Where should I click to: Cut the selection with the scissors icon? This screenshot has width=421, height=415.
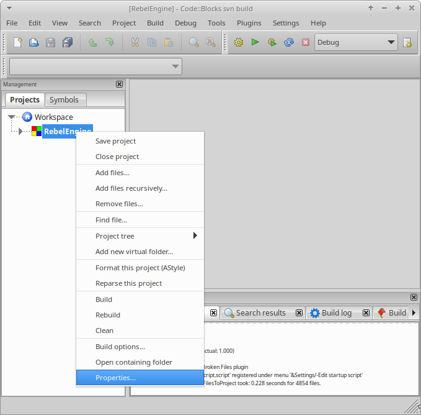pos(135,42)
